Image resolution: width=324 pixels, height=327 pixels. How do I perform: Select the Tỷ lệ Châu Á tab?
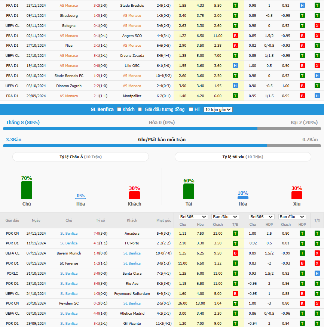coord(80,157)
